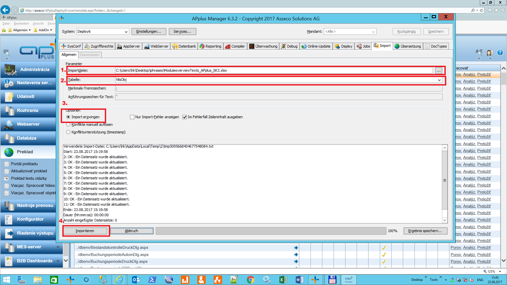Open 'Aktualizovať preklad' tree item
The image size is (507, 285).
pyautogui.click(x=29, y=171)
